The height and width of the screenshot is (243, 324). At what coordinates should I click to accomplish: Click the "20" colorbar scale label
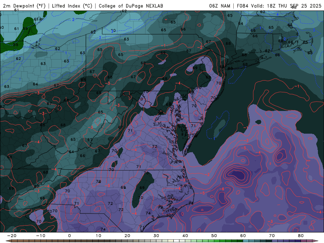point(127,236)
